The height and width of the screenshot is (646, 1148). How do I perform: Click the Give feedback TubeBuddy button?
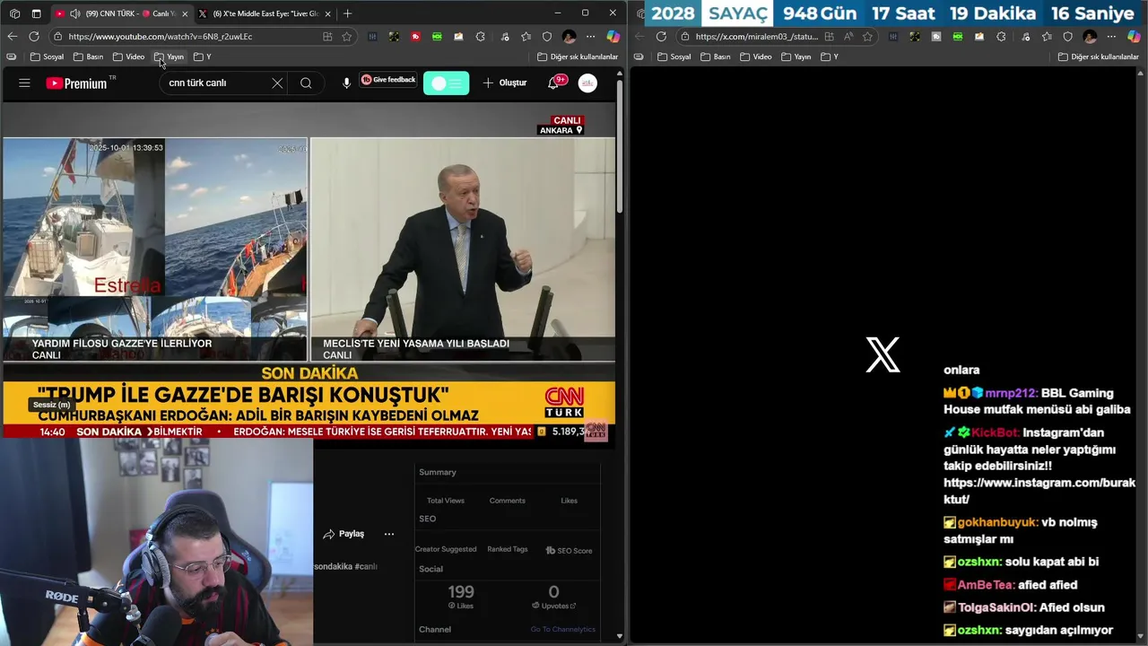tap(388, 80)
